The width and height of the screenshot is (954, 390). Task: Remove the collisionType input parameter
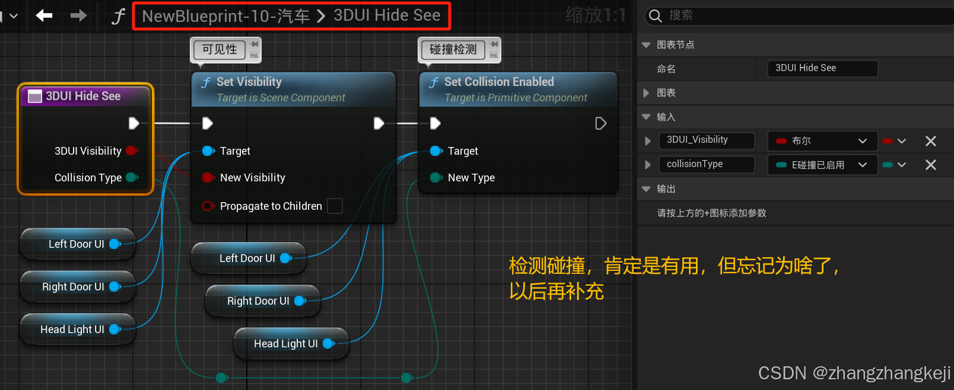[931, 165]
